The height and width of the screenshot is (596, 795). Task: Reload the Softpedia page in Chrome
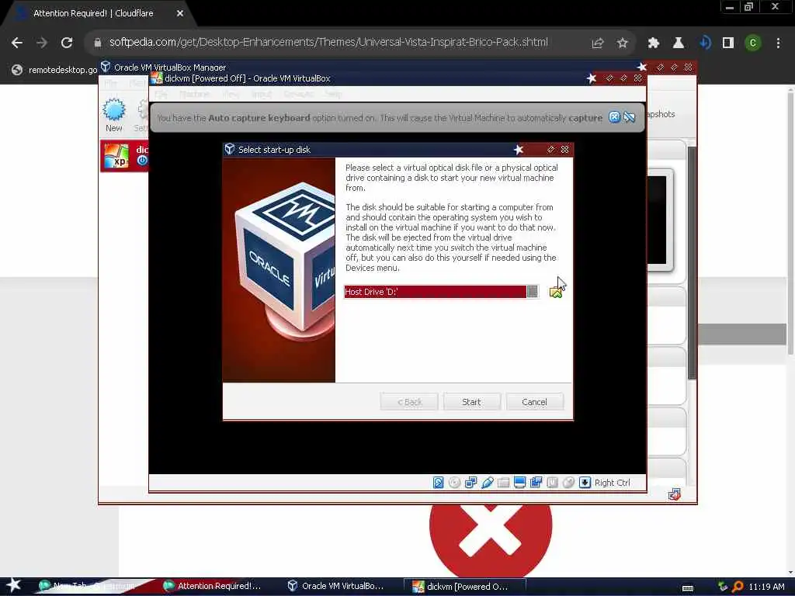tap(67, 43)
